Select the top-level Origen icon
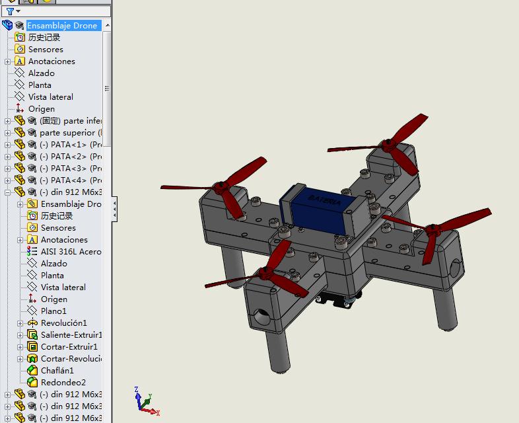 (x=20, y=108)
